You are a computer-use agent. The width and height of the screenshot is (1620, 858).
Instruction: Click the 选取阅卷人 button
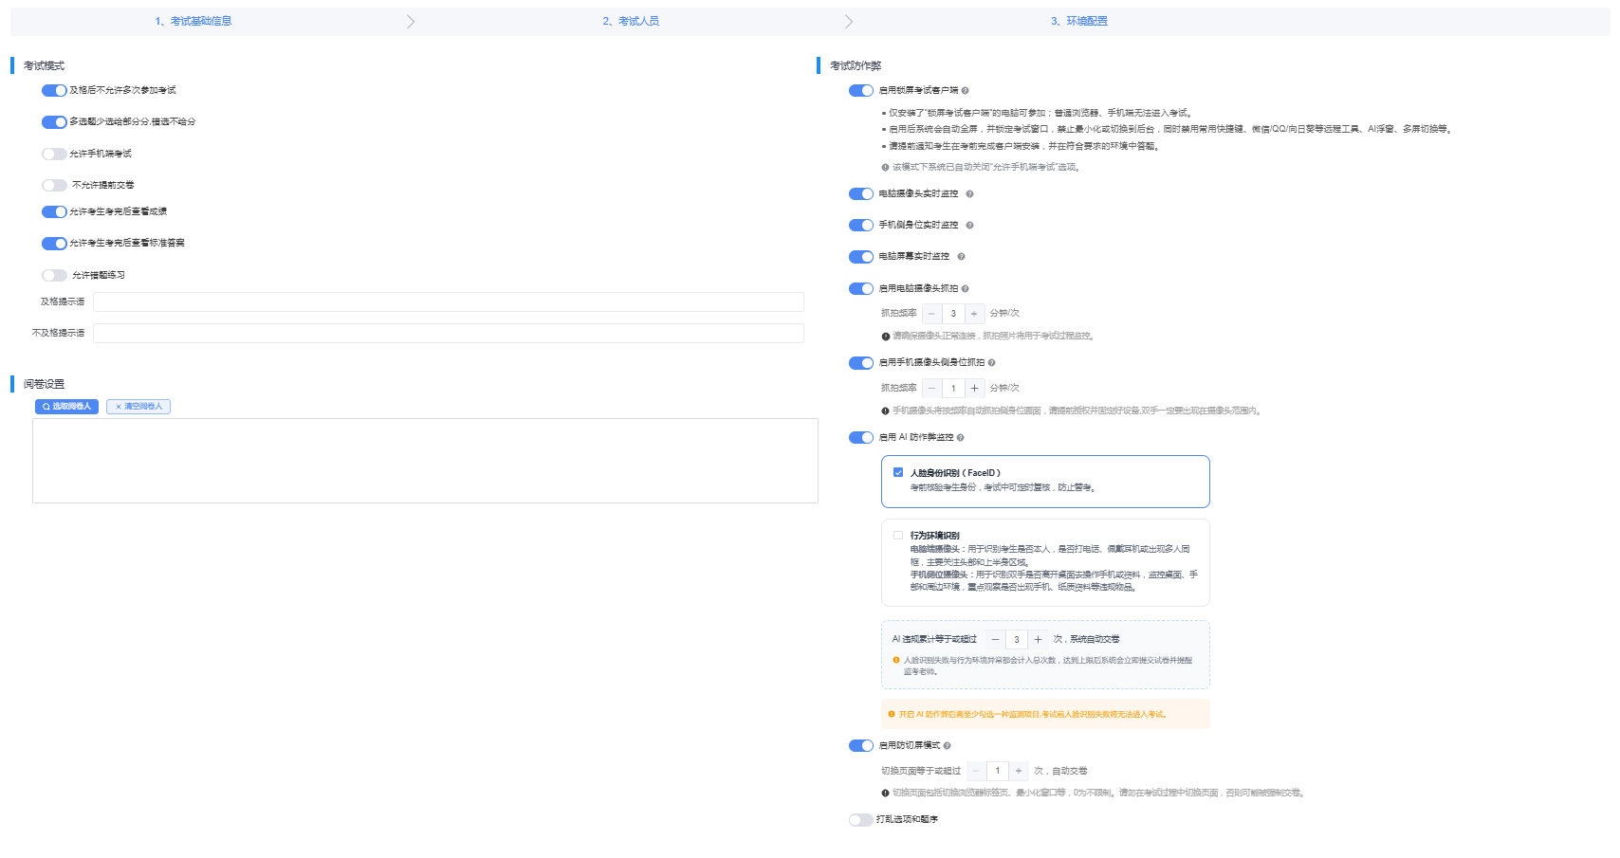pos(66,407)
